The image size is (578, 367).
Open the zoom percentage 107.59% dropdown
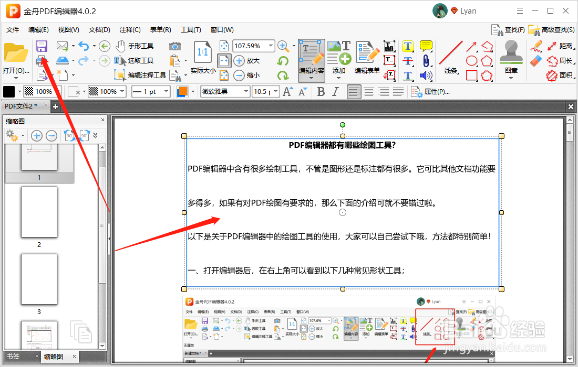click(x=271, y=46)
